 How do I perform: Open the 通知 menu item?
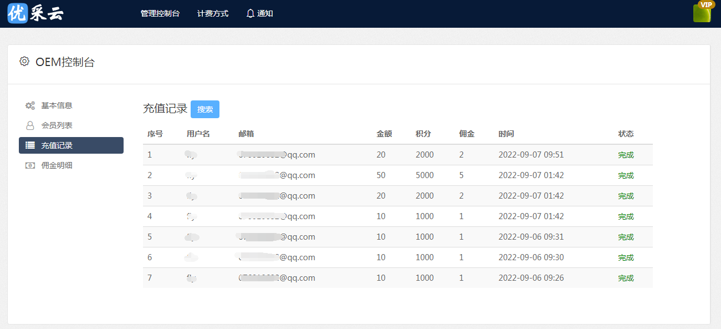coord(265,13)
